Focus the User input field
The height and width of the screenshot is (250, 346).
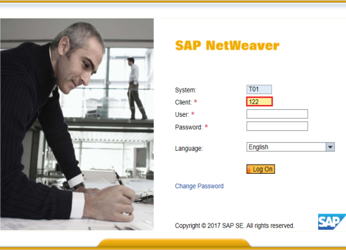[x=277, y=114]
